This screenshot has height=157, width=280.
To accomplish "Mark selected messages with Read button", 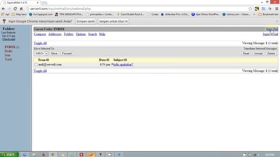I will coord(246,53).
